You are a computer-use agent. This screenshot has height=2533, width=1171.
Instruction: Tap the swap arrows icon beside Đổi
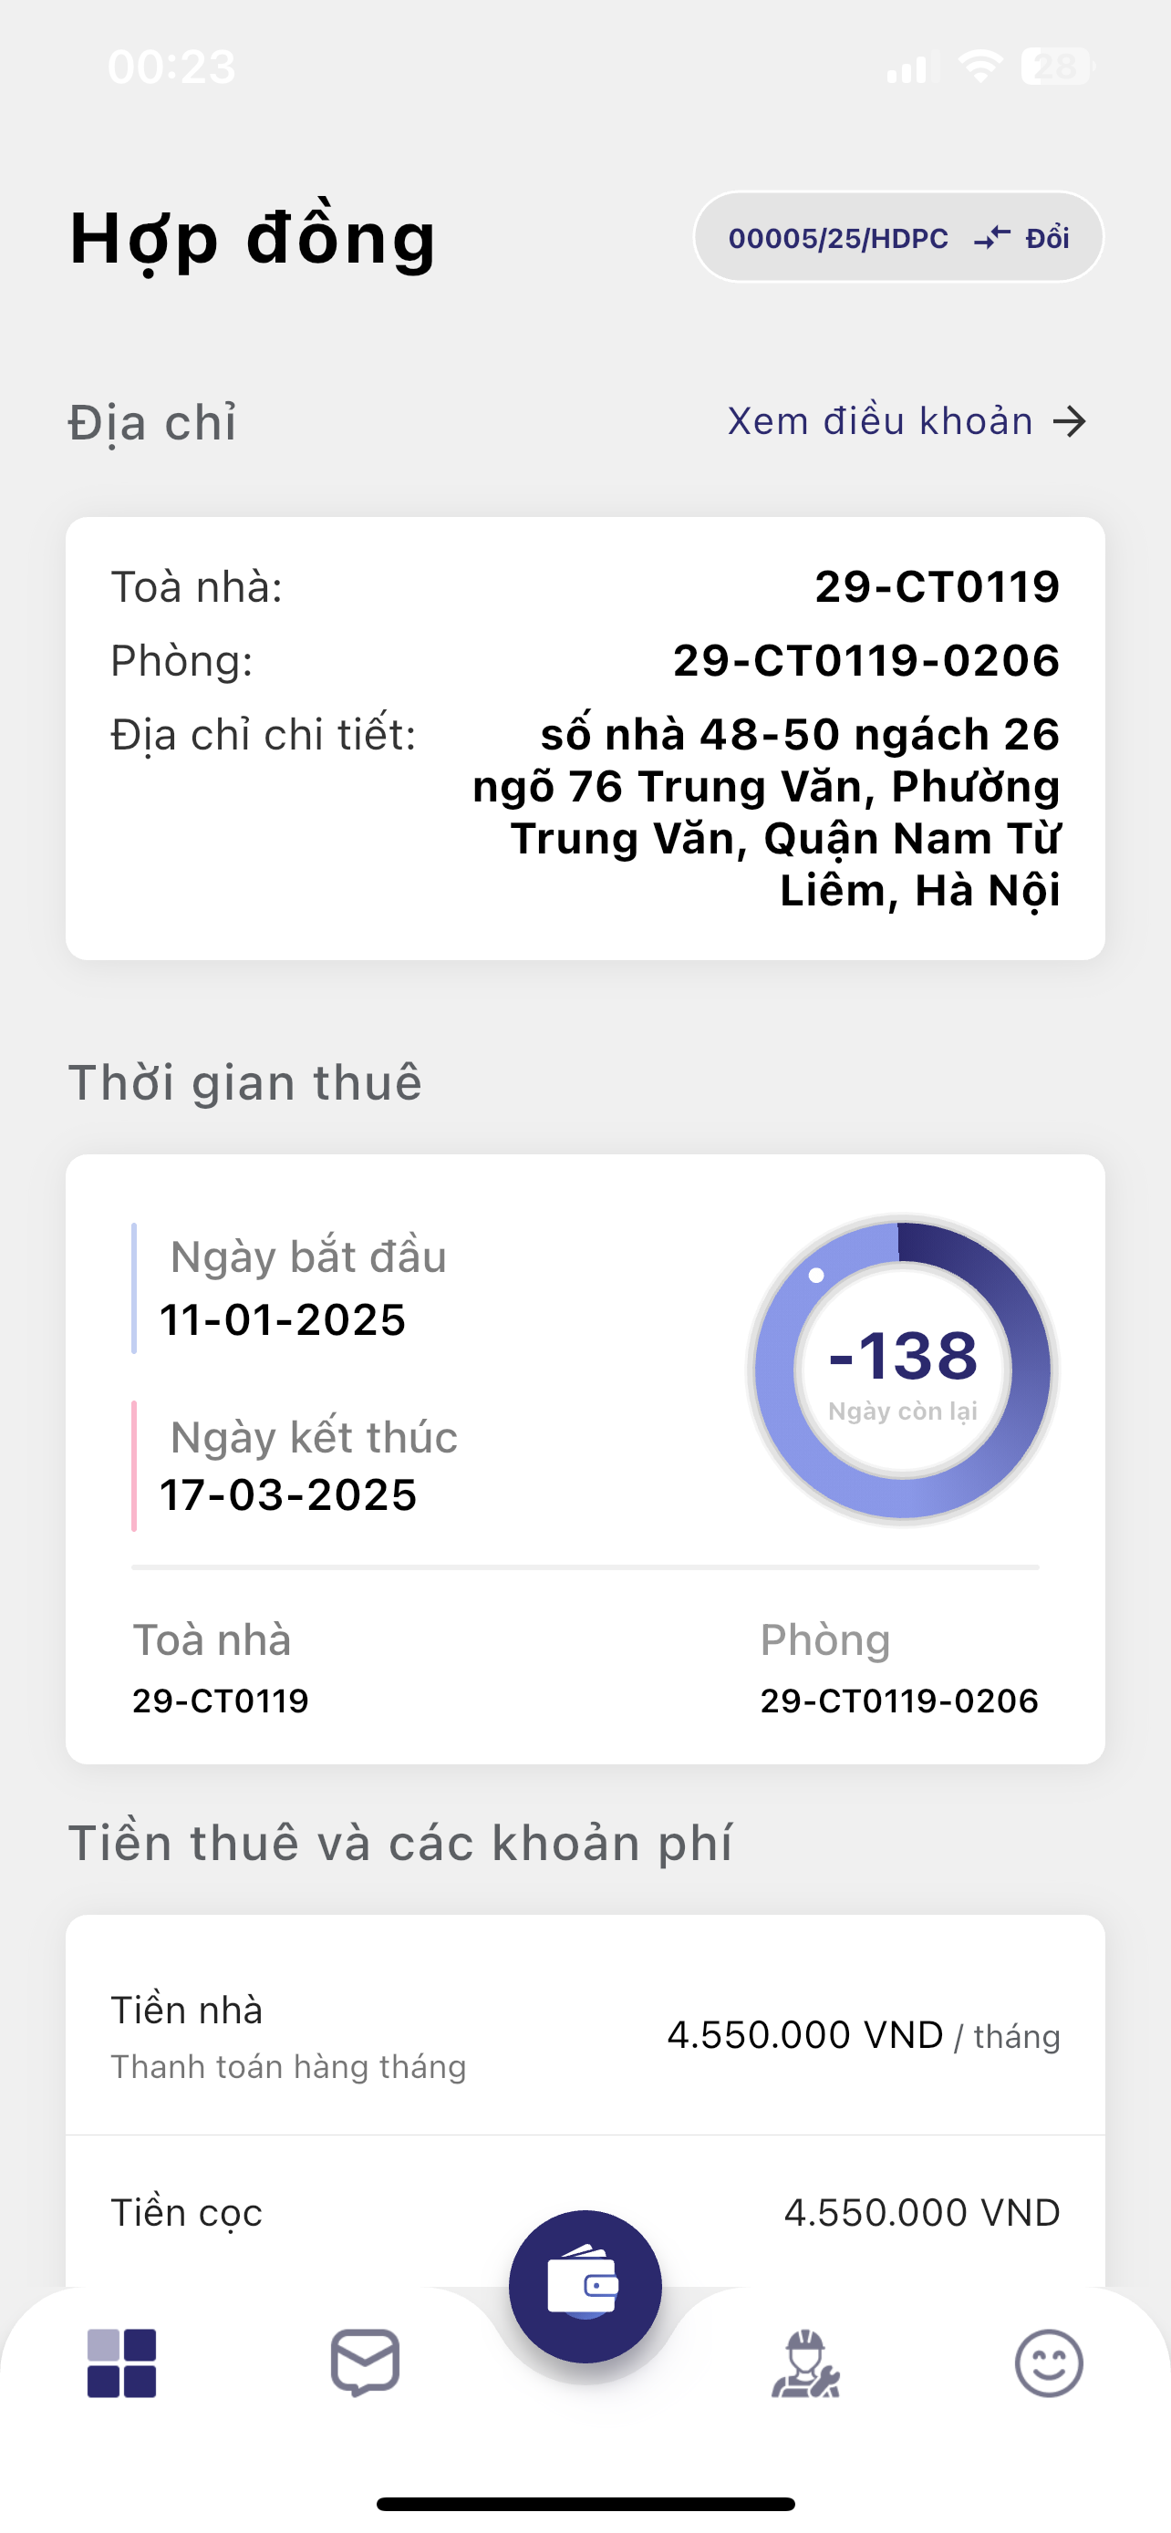992,238
